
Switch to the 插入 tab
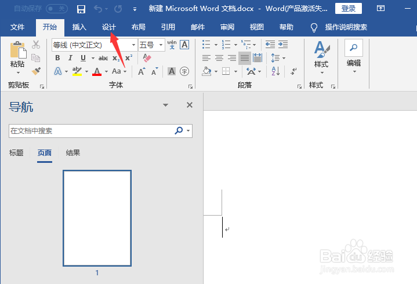coord(79,27)
